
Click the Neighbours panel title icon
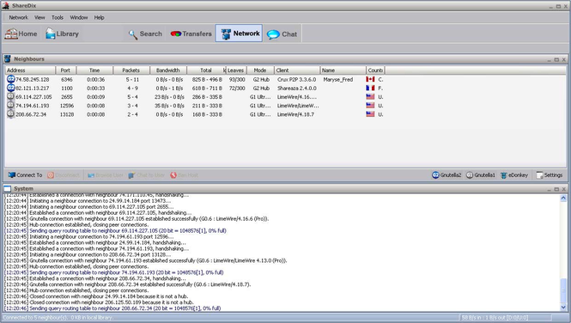8,59
